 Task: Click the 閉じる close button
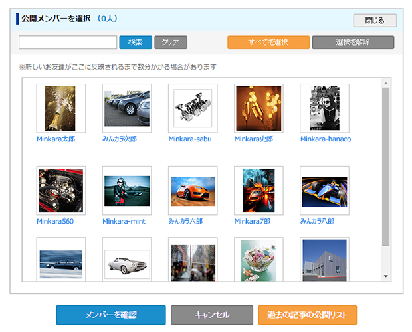pyautogui.click(x=375, y=20)
